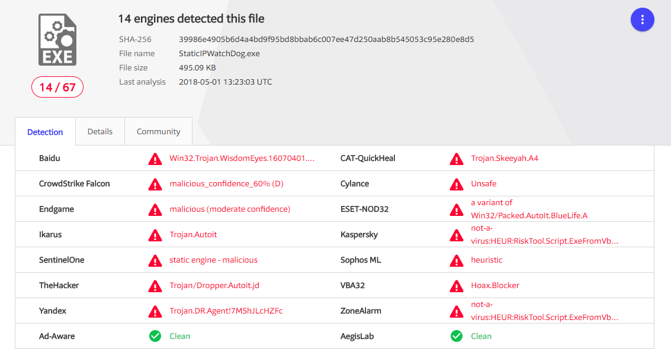Click the file size value 495.09 KB
Viewport: 671px width, 349px height.
pos(197,67)
